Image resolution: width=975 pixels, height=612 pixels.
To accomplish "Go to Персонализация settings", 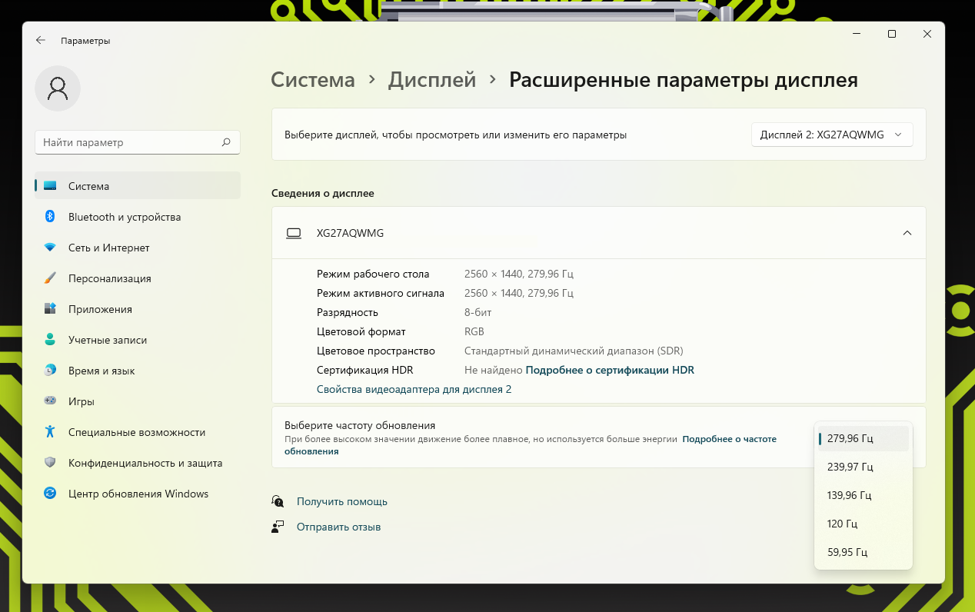I will (109, 278).
